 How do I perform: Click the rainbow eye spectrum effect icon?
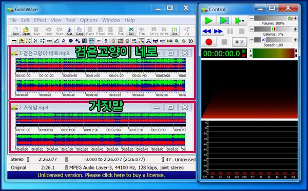coord(134,41)
